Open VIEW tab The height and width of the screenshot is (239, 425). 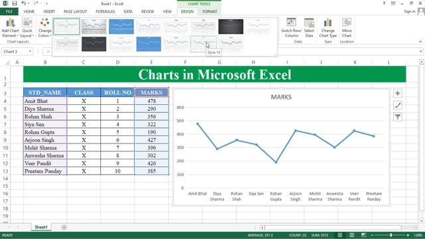pos(167,11)
